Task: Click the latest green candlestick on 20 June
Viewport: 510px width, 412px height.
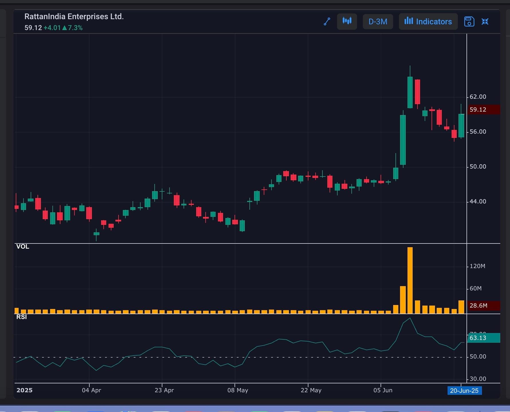Action: 461,126
